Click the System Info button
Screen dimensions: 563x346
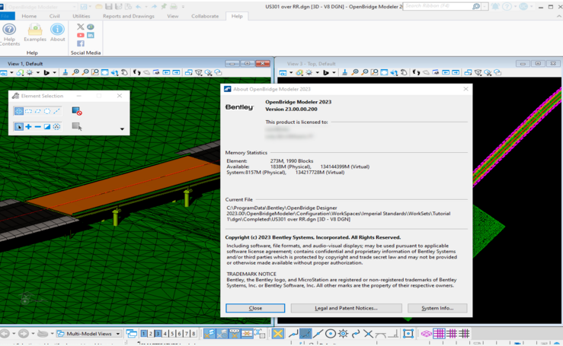[437, 308]
